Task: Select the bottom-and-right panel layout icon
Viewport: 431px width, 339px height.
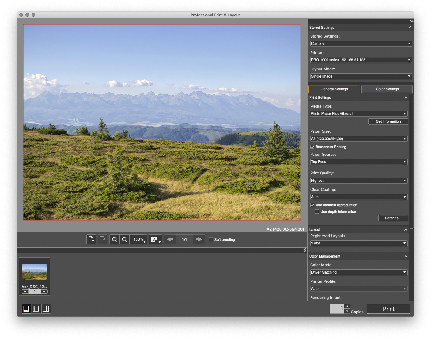Action: (x=26, y=309)
